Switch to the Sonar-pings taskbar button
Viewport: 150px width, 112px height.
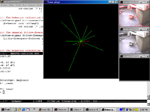[x=108, y=110]
